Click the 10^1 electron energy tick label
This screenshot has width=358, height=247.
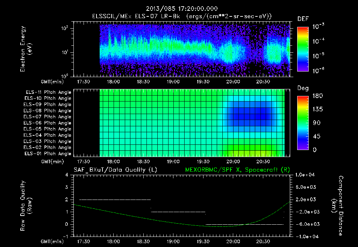coord(65,52)
